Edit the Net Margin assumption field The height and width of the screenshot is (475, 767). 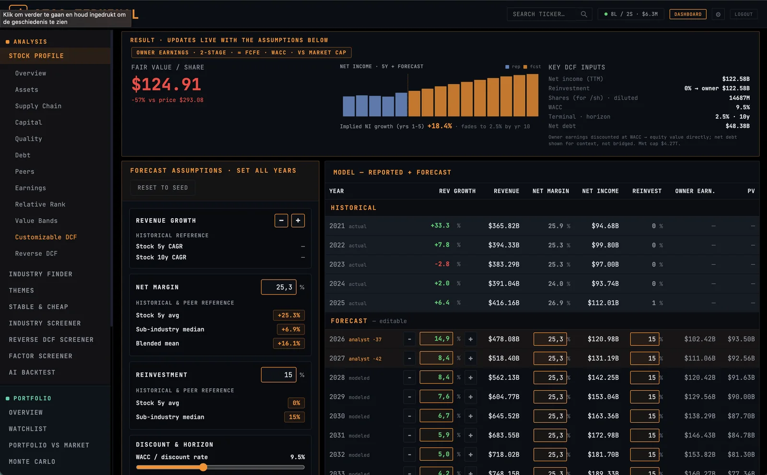[x=279, y=287]
